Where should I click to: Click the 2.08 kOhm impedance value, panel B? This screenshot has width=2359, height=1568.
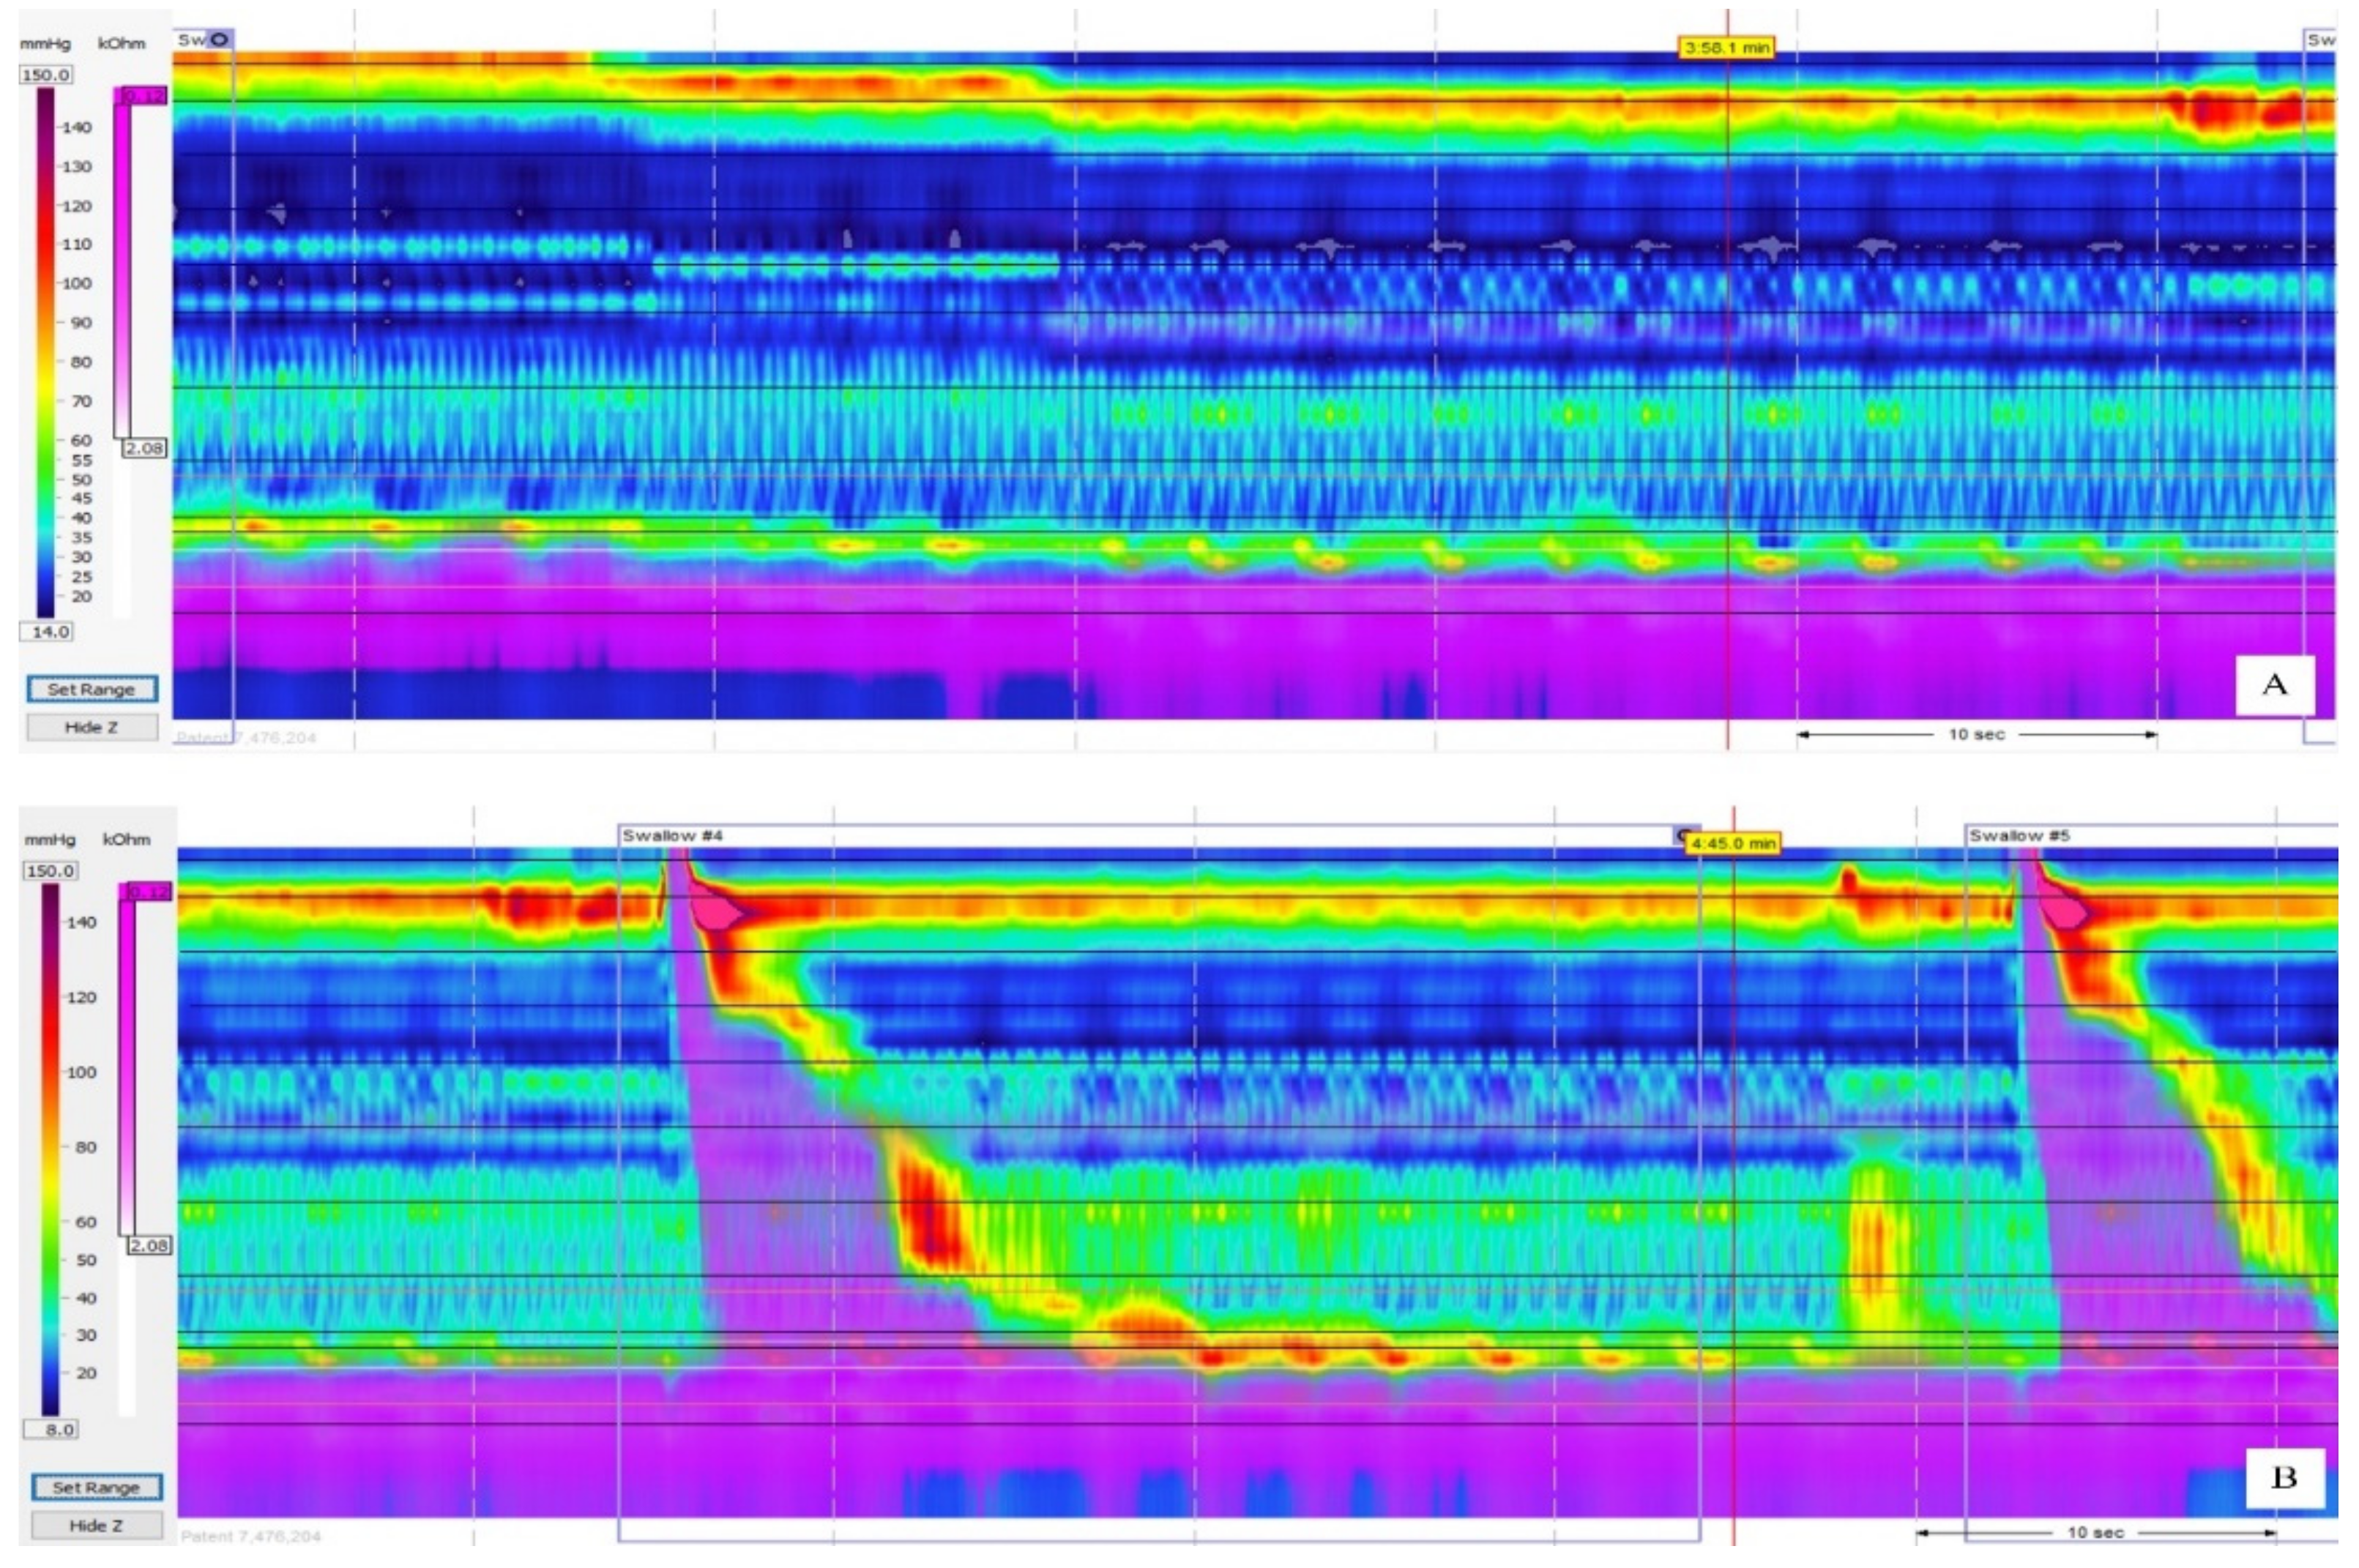click(x=149, y=1245)
